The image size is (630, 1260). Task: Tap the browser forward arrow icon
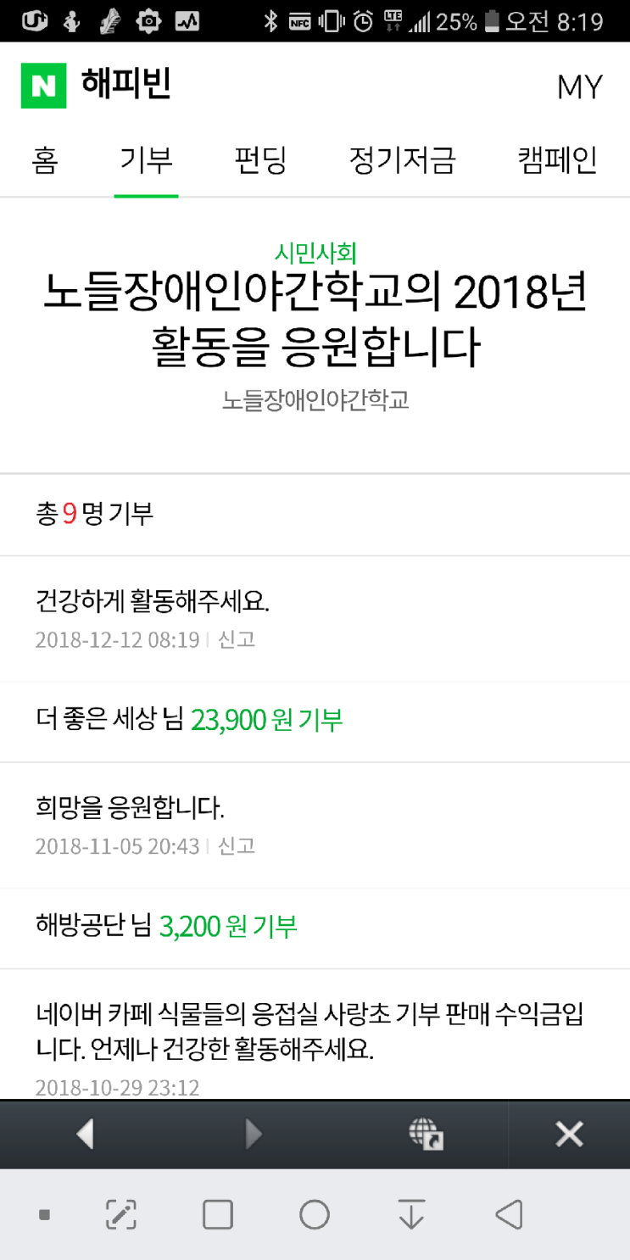click(253, 1134)
